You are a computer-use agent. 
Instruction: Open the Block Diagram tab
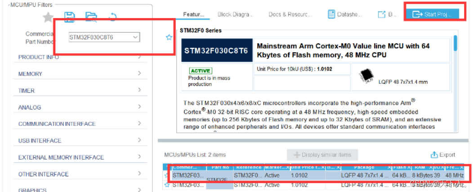pyautogui.click(x=235, y=14)
